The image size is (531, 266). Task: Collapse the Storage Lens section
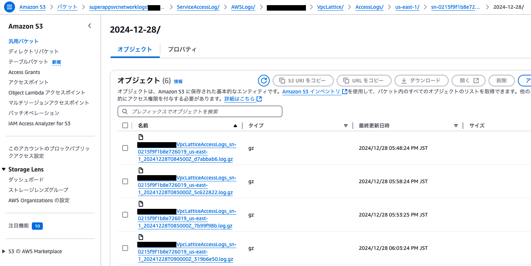4,169
